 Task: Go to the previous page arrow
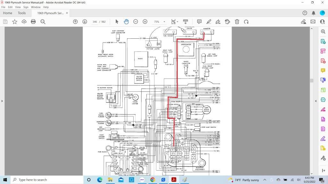[75, 22]
